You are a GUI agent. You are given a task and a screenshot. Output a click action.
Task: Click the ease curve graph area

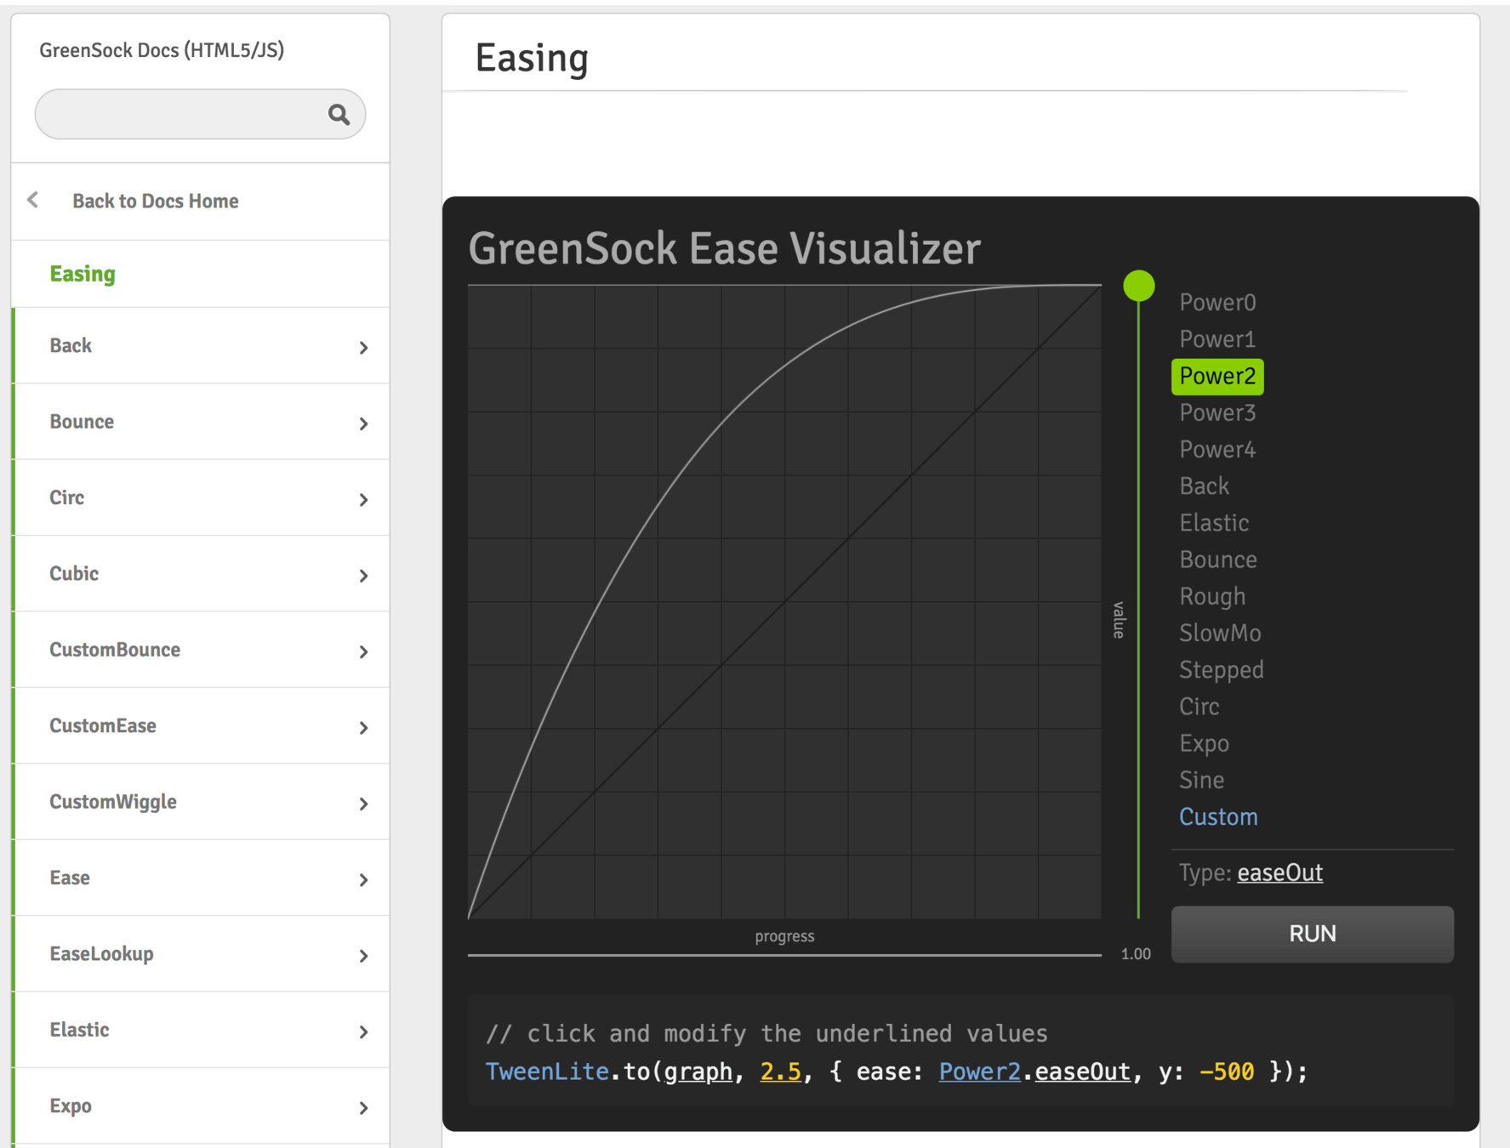pyautogui.click(x=784, y=602)
